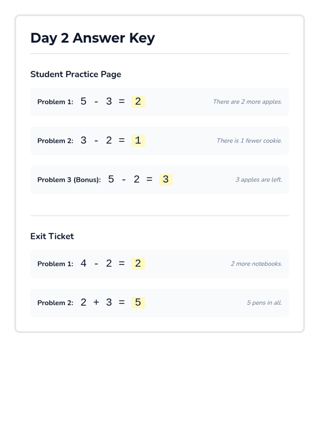Click the minus sign in the bonus problem equation

coord(124,180)
